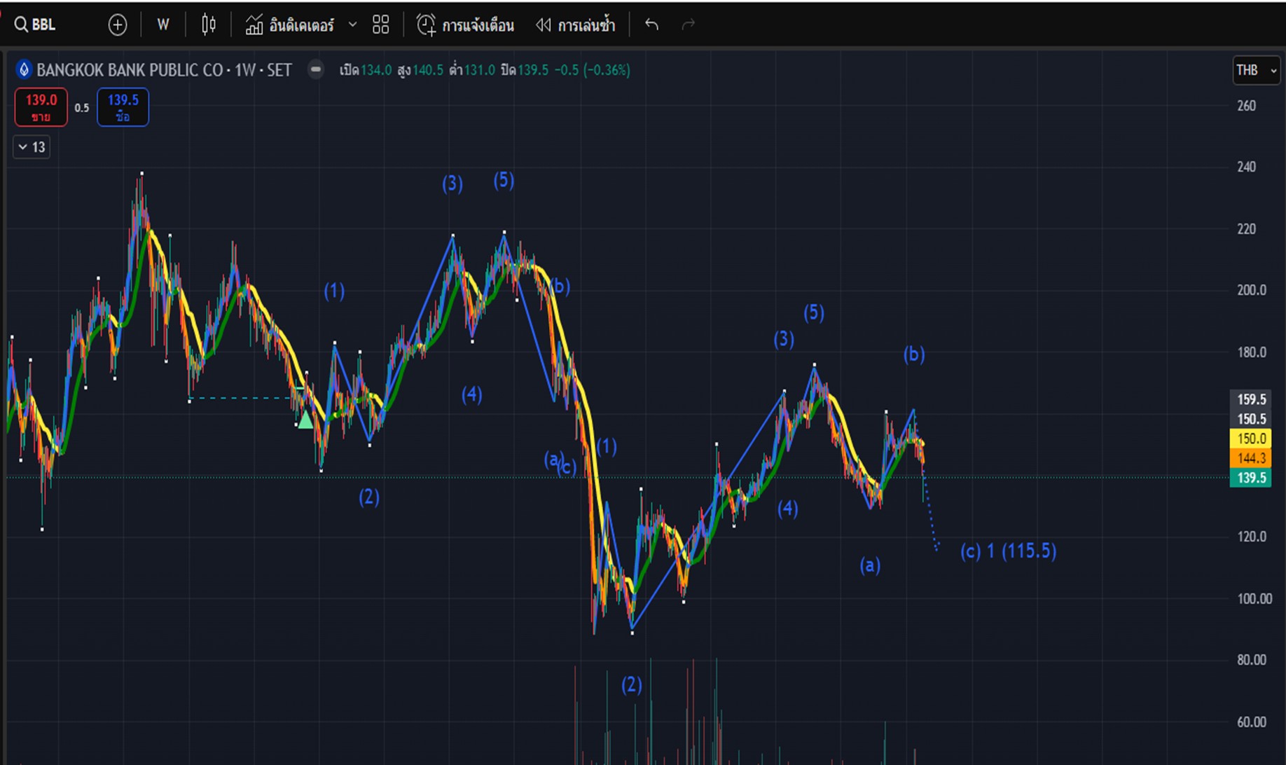Toggle the legend minus visibility button
Screen dimensions: 1286x765
point(316,69)
